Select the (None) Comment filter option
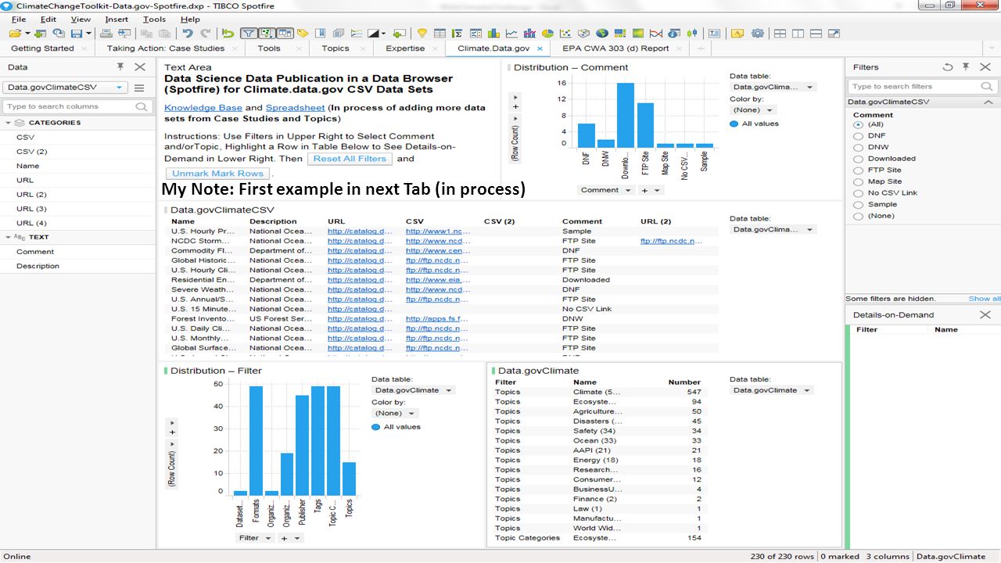The width and height of the screenshot is (1001, 563). [x=858, y=216]
